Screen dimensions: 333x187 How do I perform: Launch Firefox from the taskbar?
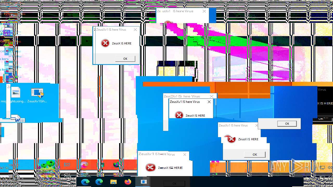pos(128,182)
